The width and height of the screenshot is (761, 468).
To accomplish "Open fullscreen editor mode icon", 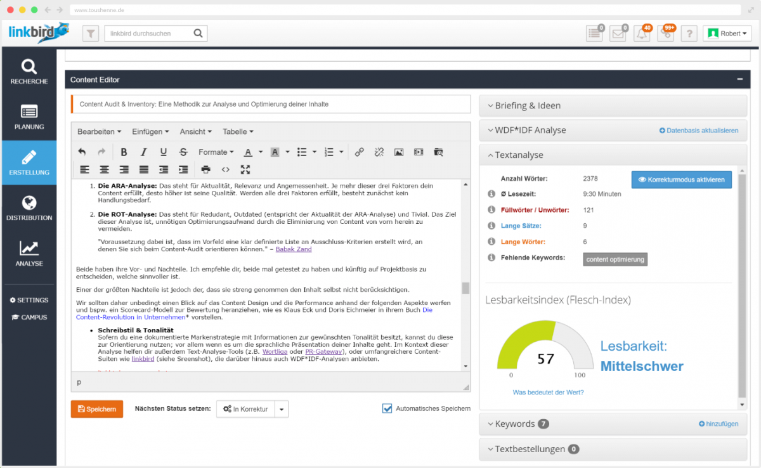I will [245, 169].
